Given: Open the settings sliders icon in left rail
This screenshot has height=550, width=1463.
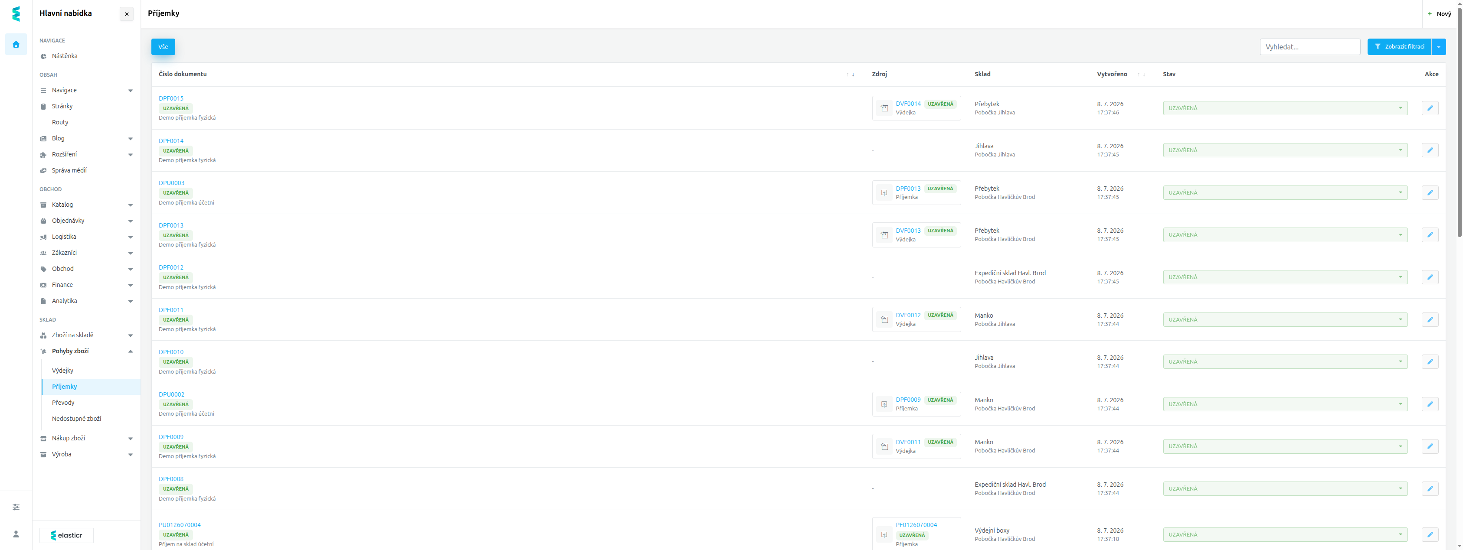Looking at the screenshot, I should (16, 507).
